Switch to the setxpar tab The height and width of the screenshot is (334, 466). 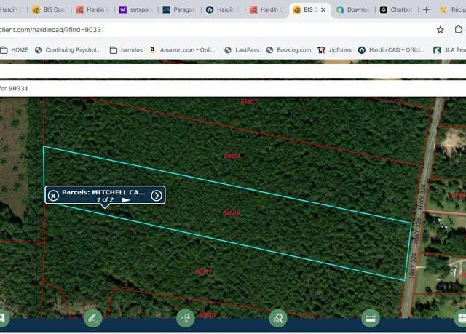point(136,9)
